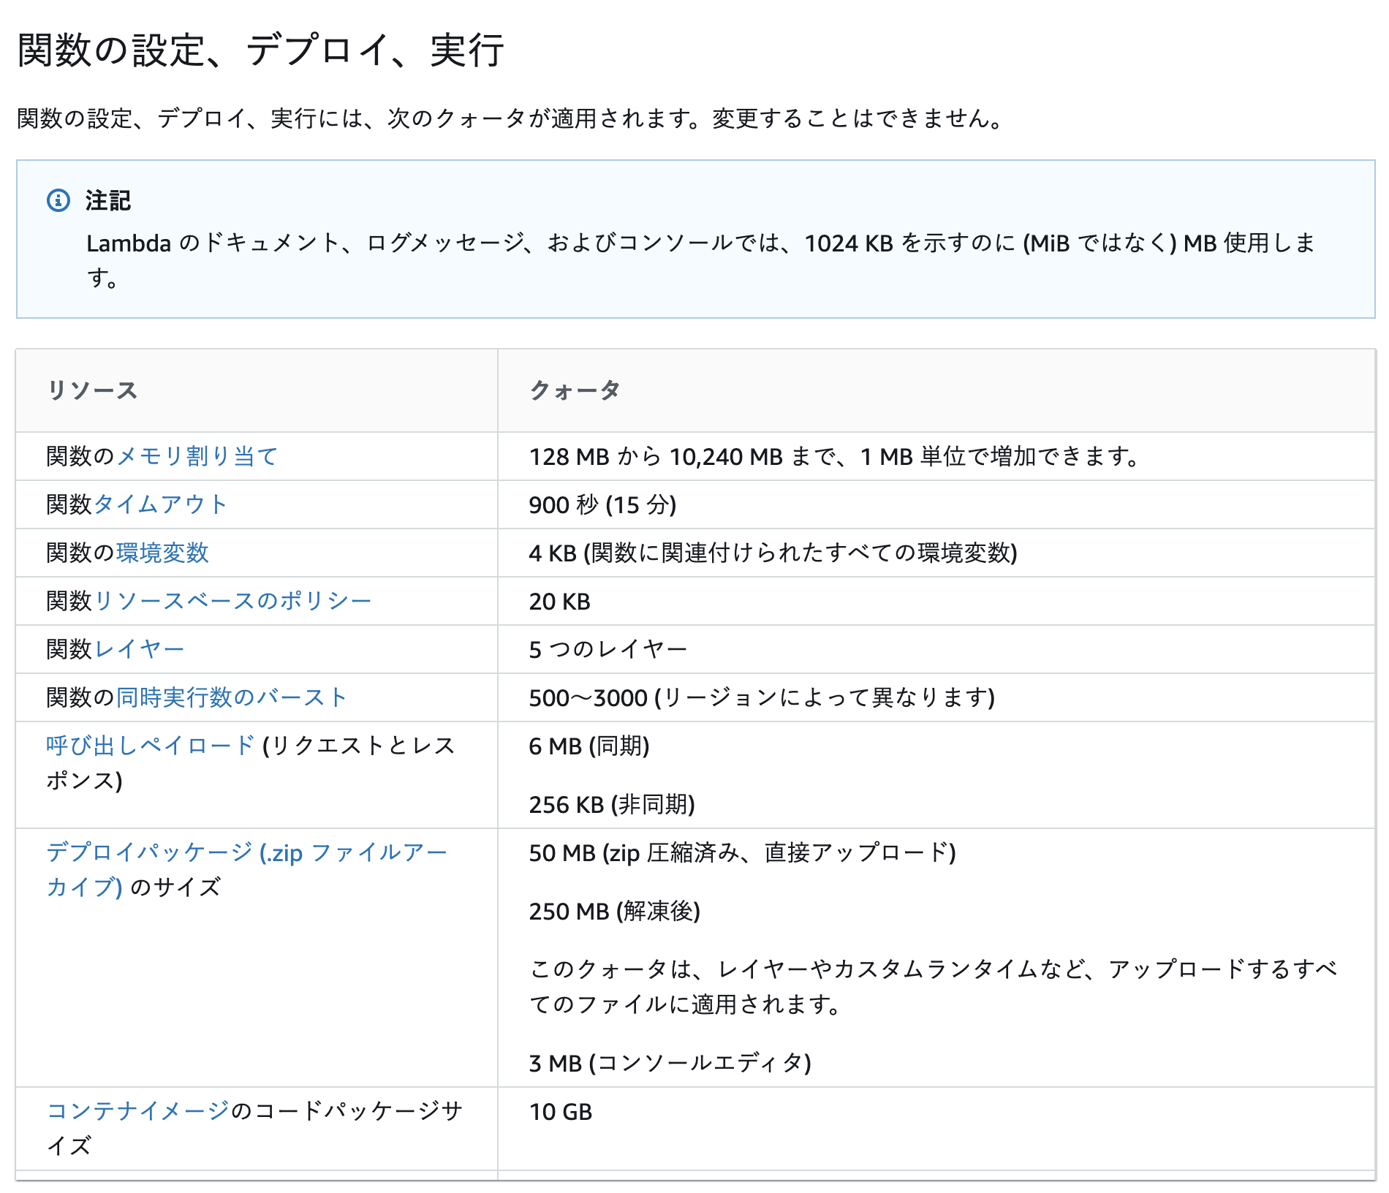The image size is (1389, 1193).
Task: Open the リソースベースのポリシー link
Action: click(232, 601)
